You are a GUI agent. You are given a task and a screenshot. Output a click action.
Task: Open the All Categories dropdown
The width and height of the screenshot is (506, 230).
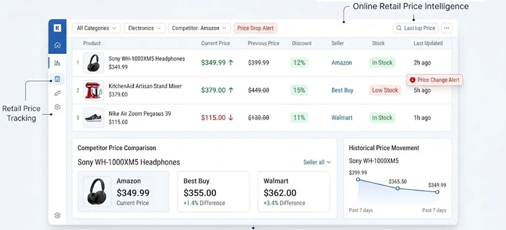coord(96,28)
